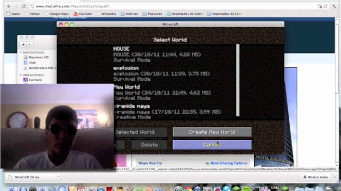This screenshot has height=191, width=341.
Task: Expand the Populares bookmarks folder
Action: [152, 14]
